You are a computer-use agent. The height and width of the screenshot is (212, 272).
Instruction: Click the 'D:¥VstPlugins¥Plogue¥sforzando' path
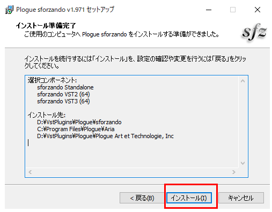(x=79, y=122)
